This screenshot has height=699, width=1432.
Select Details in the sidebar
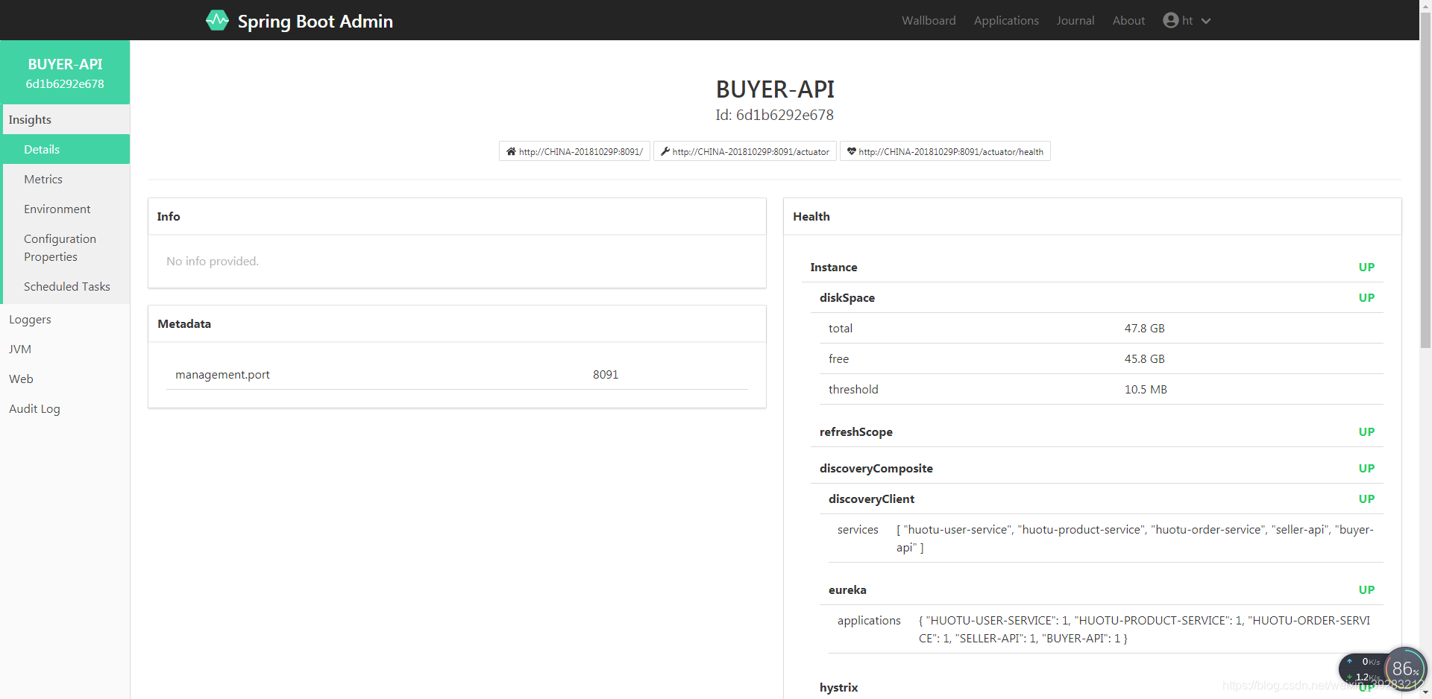66,149
